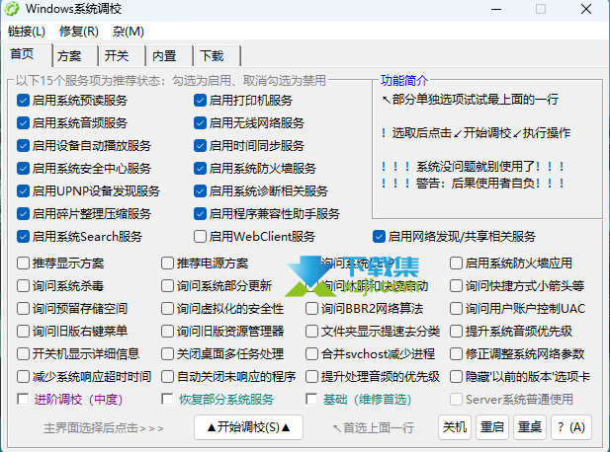The image size is (610, 452).
Task: Check 询问系统杀毒
Action: coord(23,286)
